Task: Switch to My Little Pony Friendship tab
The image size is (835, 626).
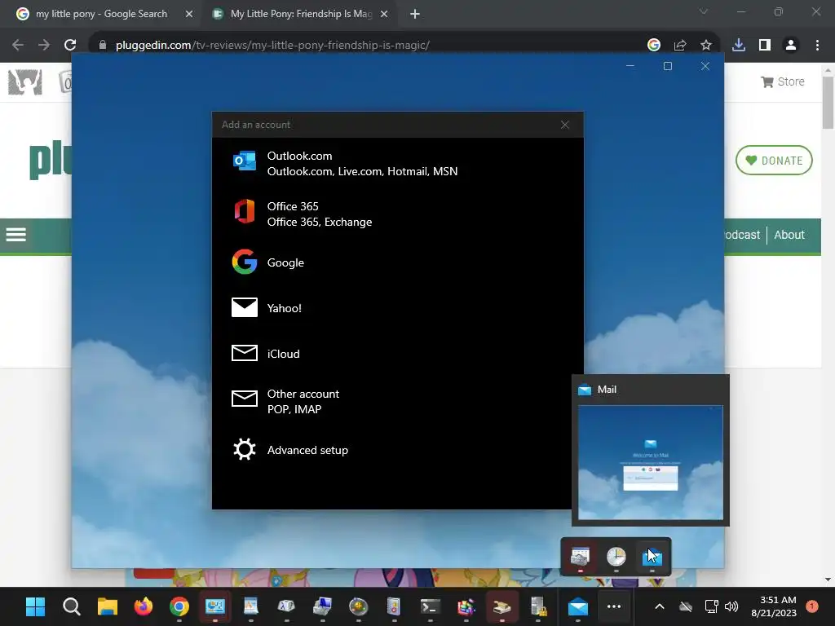Action: click(x=301, y=14)
